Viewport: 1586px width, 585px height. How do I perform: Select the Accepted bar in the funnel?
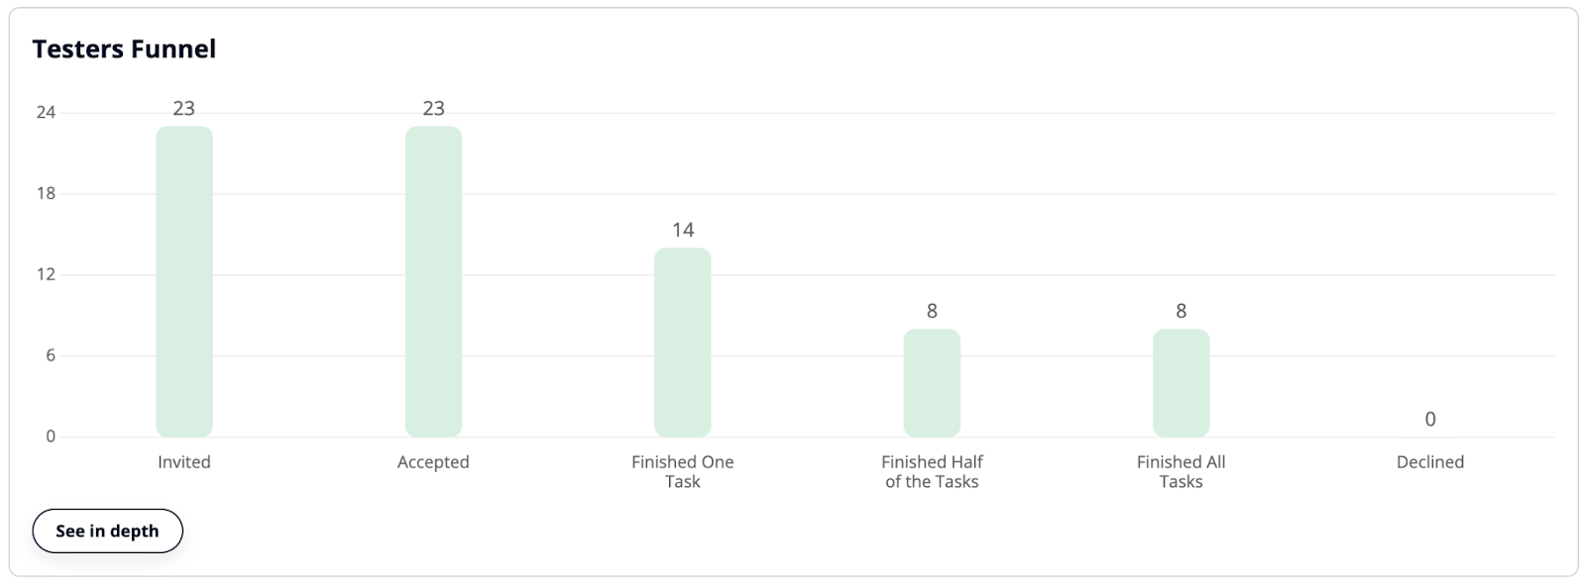point(433,282)
